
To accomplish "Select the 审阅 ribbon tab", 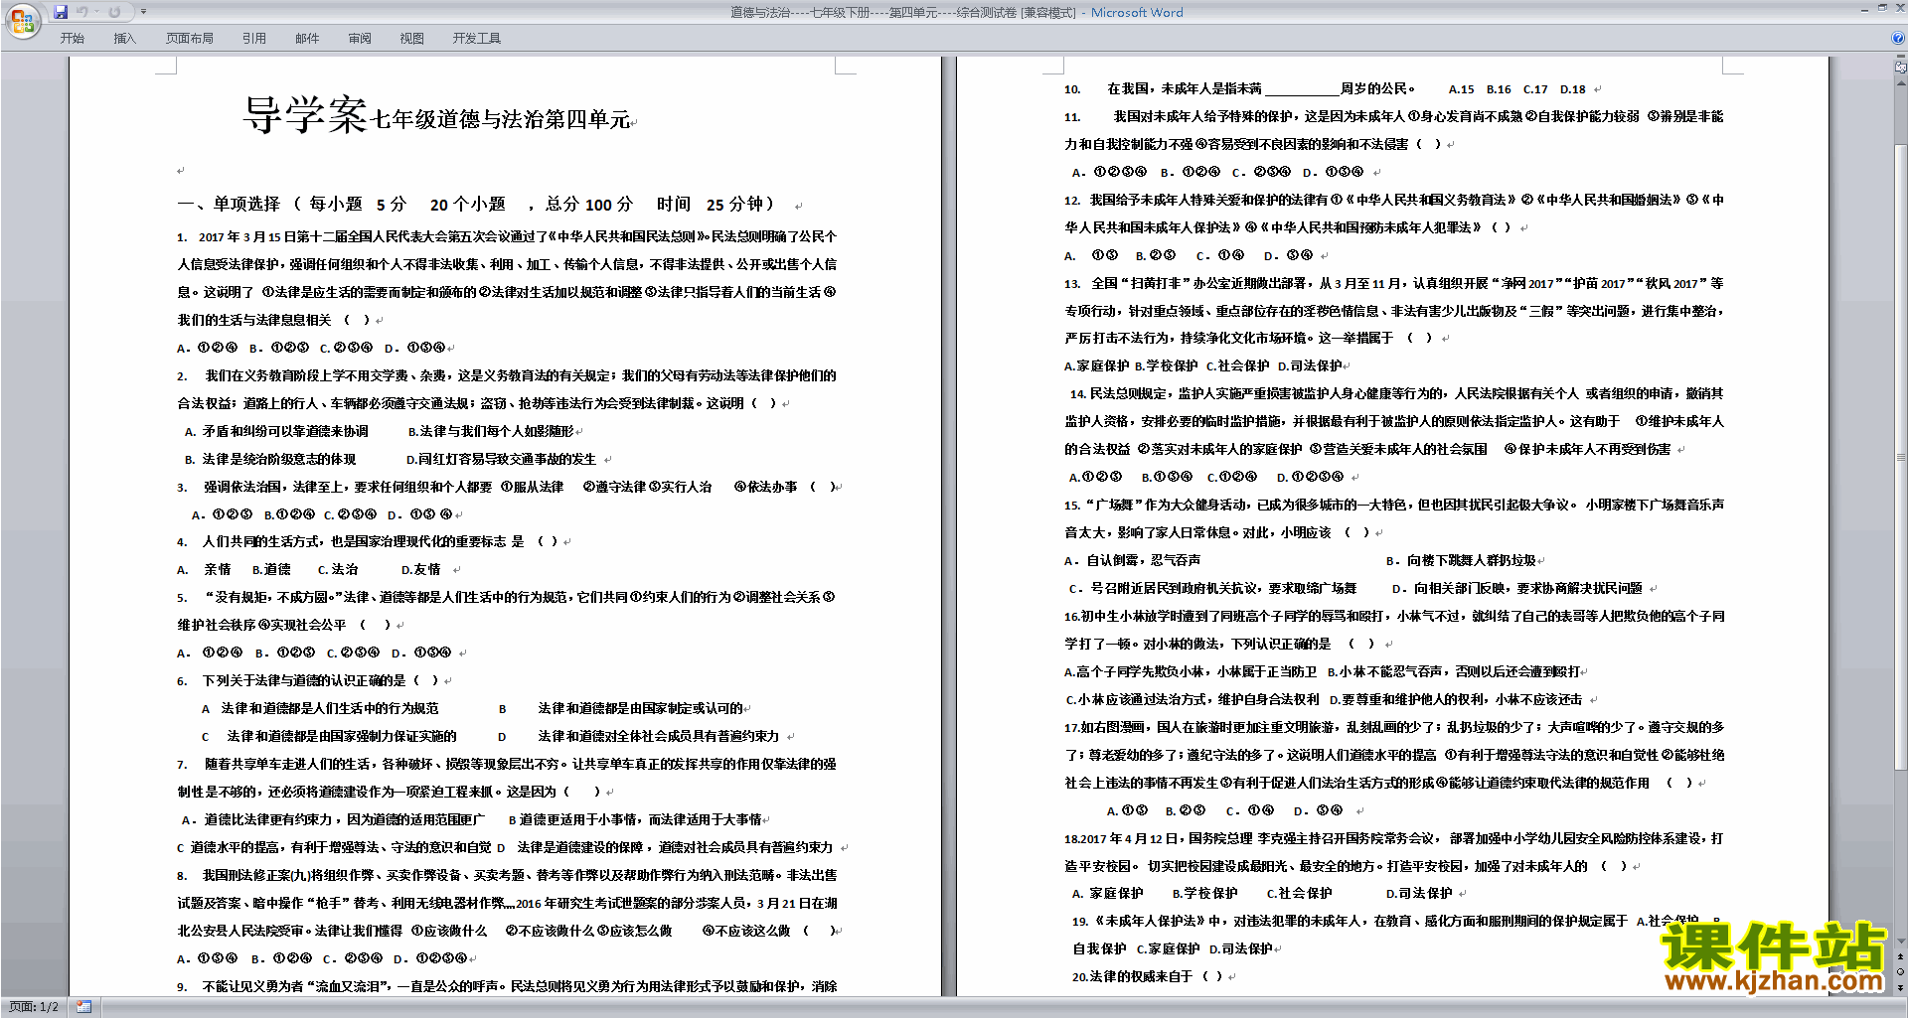I will [360, 39].
